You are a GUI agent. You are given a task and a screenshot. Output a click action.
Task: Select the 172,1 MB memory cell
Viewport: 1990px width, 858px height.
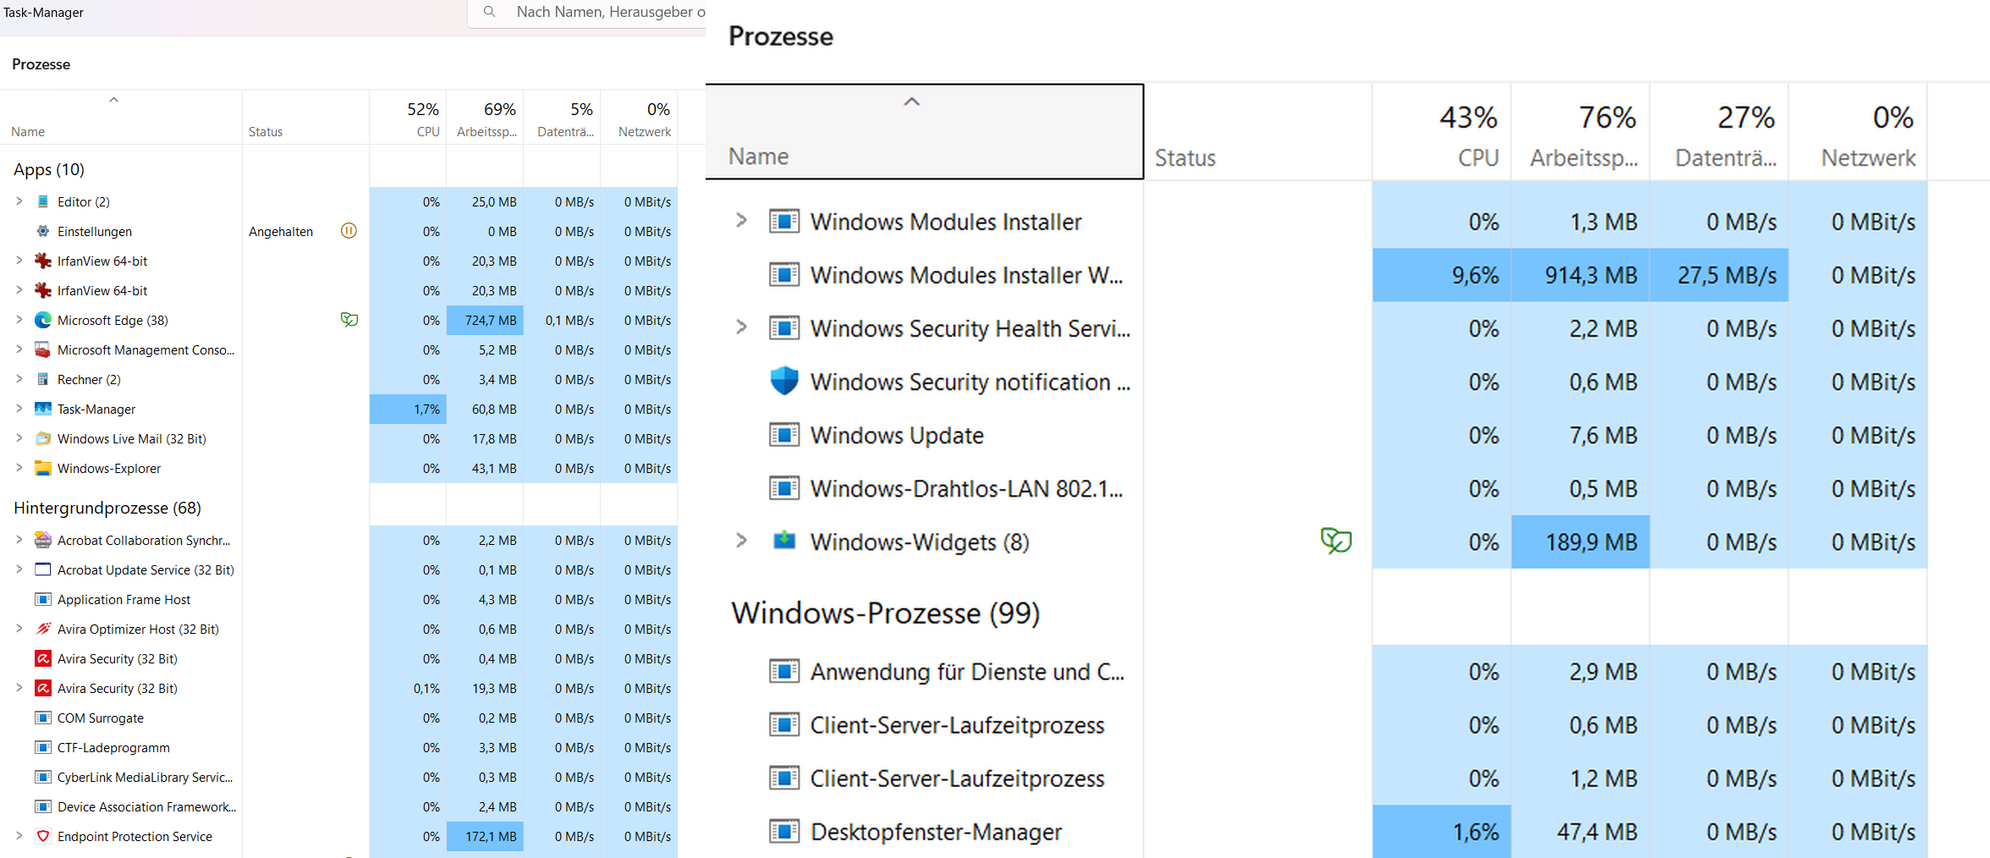tap(485, 836)
